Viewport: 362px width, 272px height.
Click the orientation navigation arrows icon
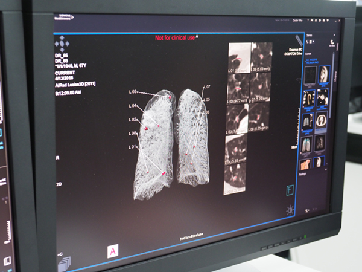click(x=63, y=43)
